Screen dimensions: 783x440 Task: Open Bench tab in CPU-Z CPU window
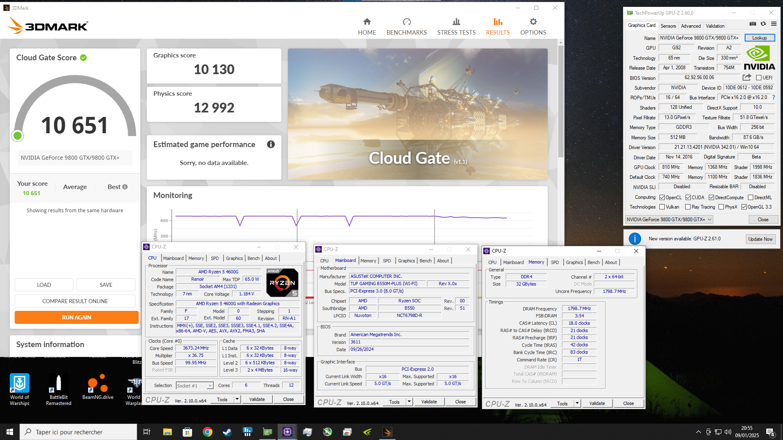click(x=253, y=258)
